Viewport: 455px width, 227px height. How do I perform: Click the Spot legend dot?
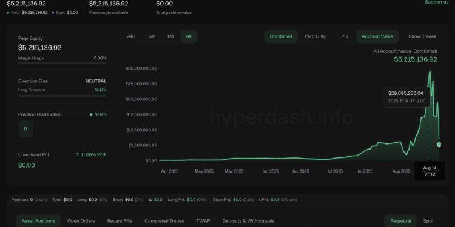tap(53, 13)
